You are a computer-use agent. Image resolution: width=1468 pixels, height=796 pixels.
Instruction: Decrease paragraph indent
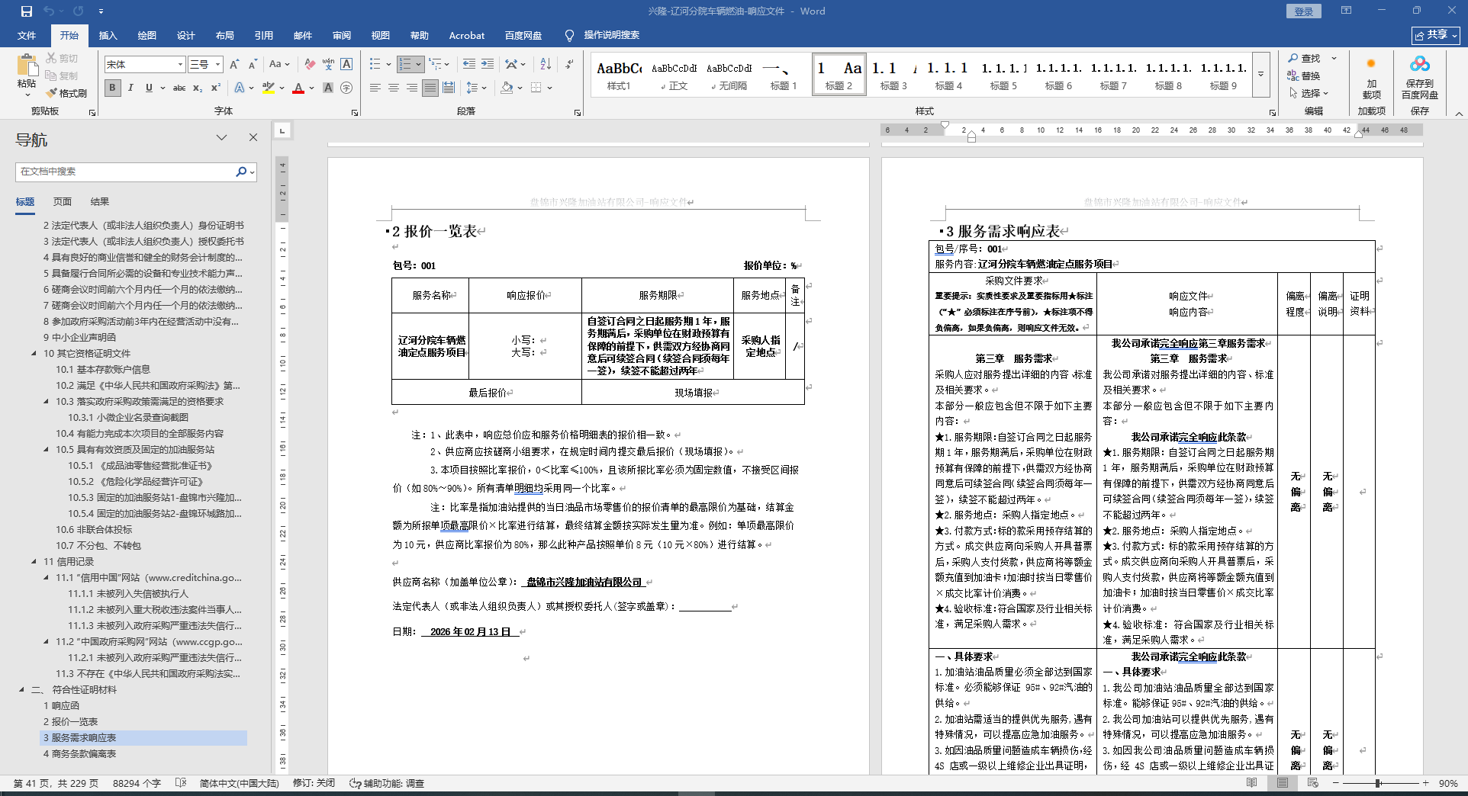(469, 65)
